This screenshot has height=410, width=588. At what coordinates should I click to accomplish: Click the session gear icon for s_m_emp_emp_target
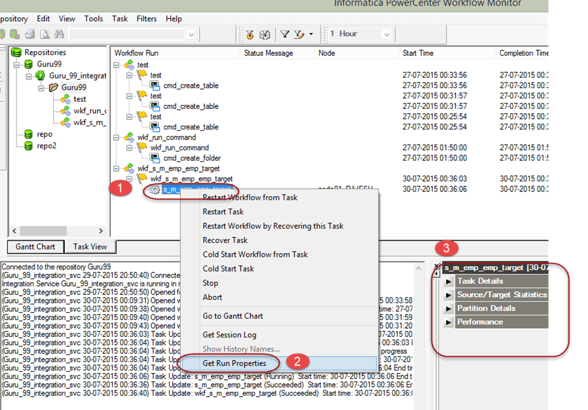pos(154,189)
